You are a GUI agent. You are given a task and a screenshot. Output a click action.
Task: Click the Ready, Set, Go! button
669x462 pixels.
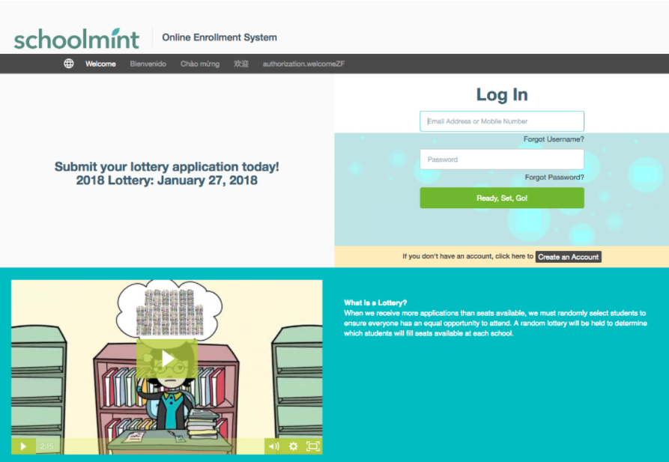click(x=502, y=198)
